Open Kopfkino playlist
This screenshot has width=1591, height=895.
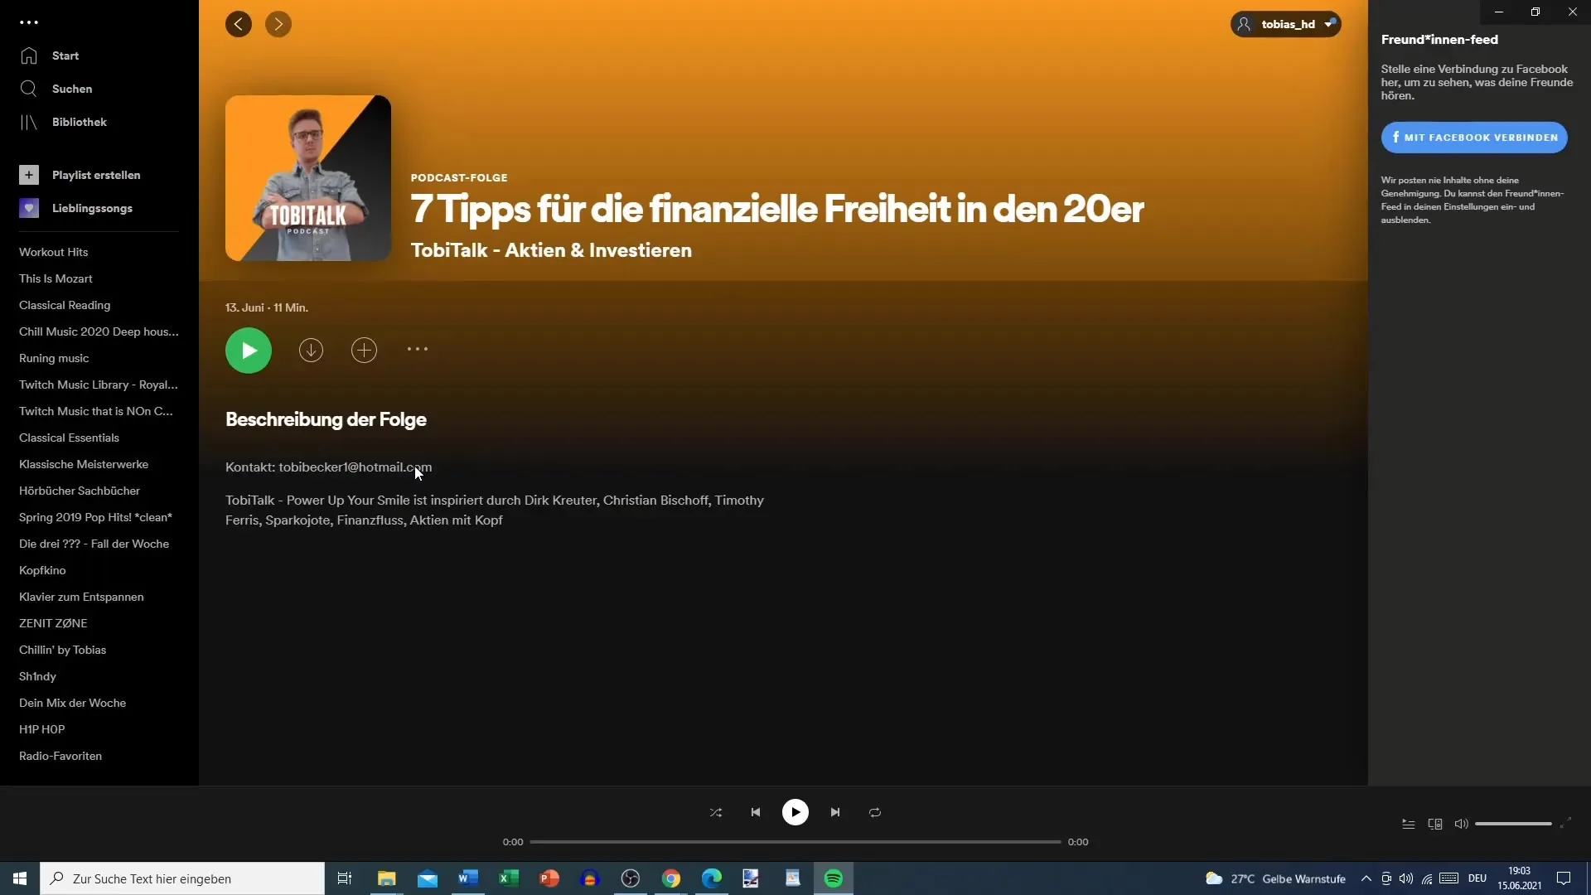click(42, 570)
